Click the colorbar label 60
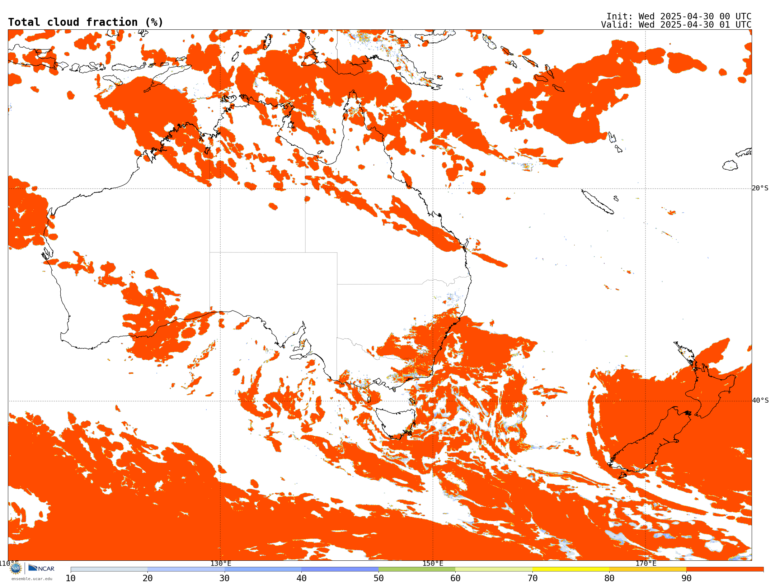Screen dimensions: 775x583 pyautogui.click(x=455, y=578)
